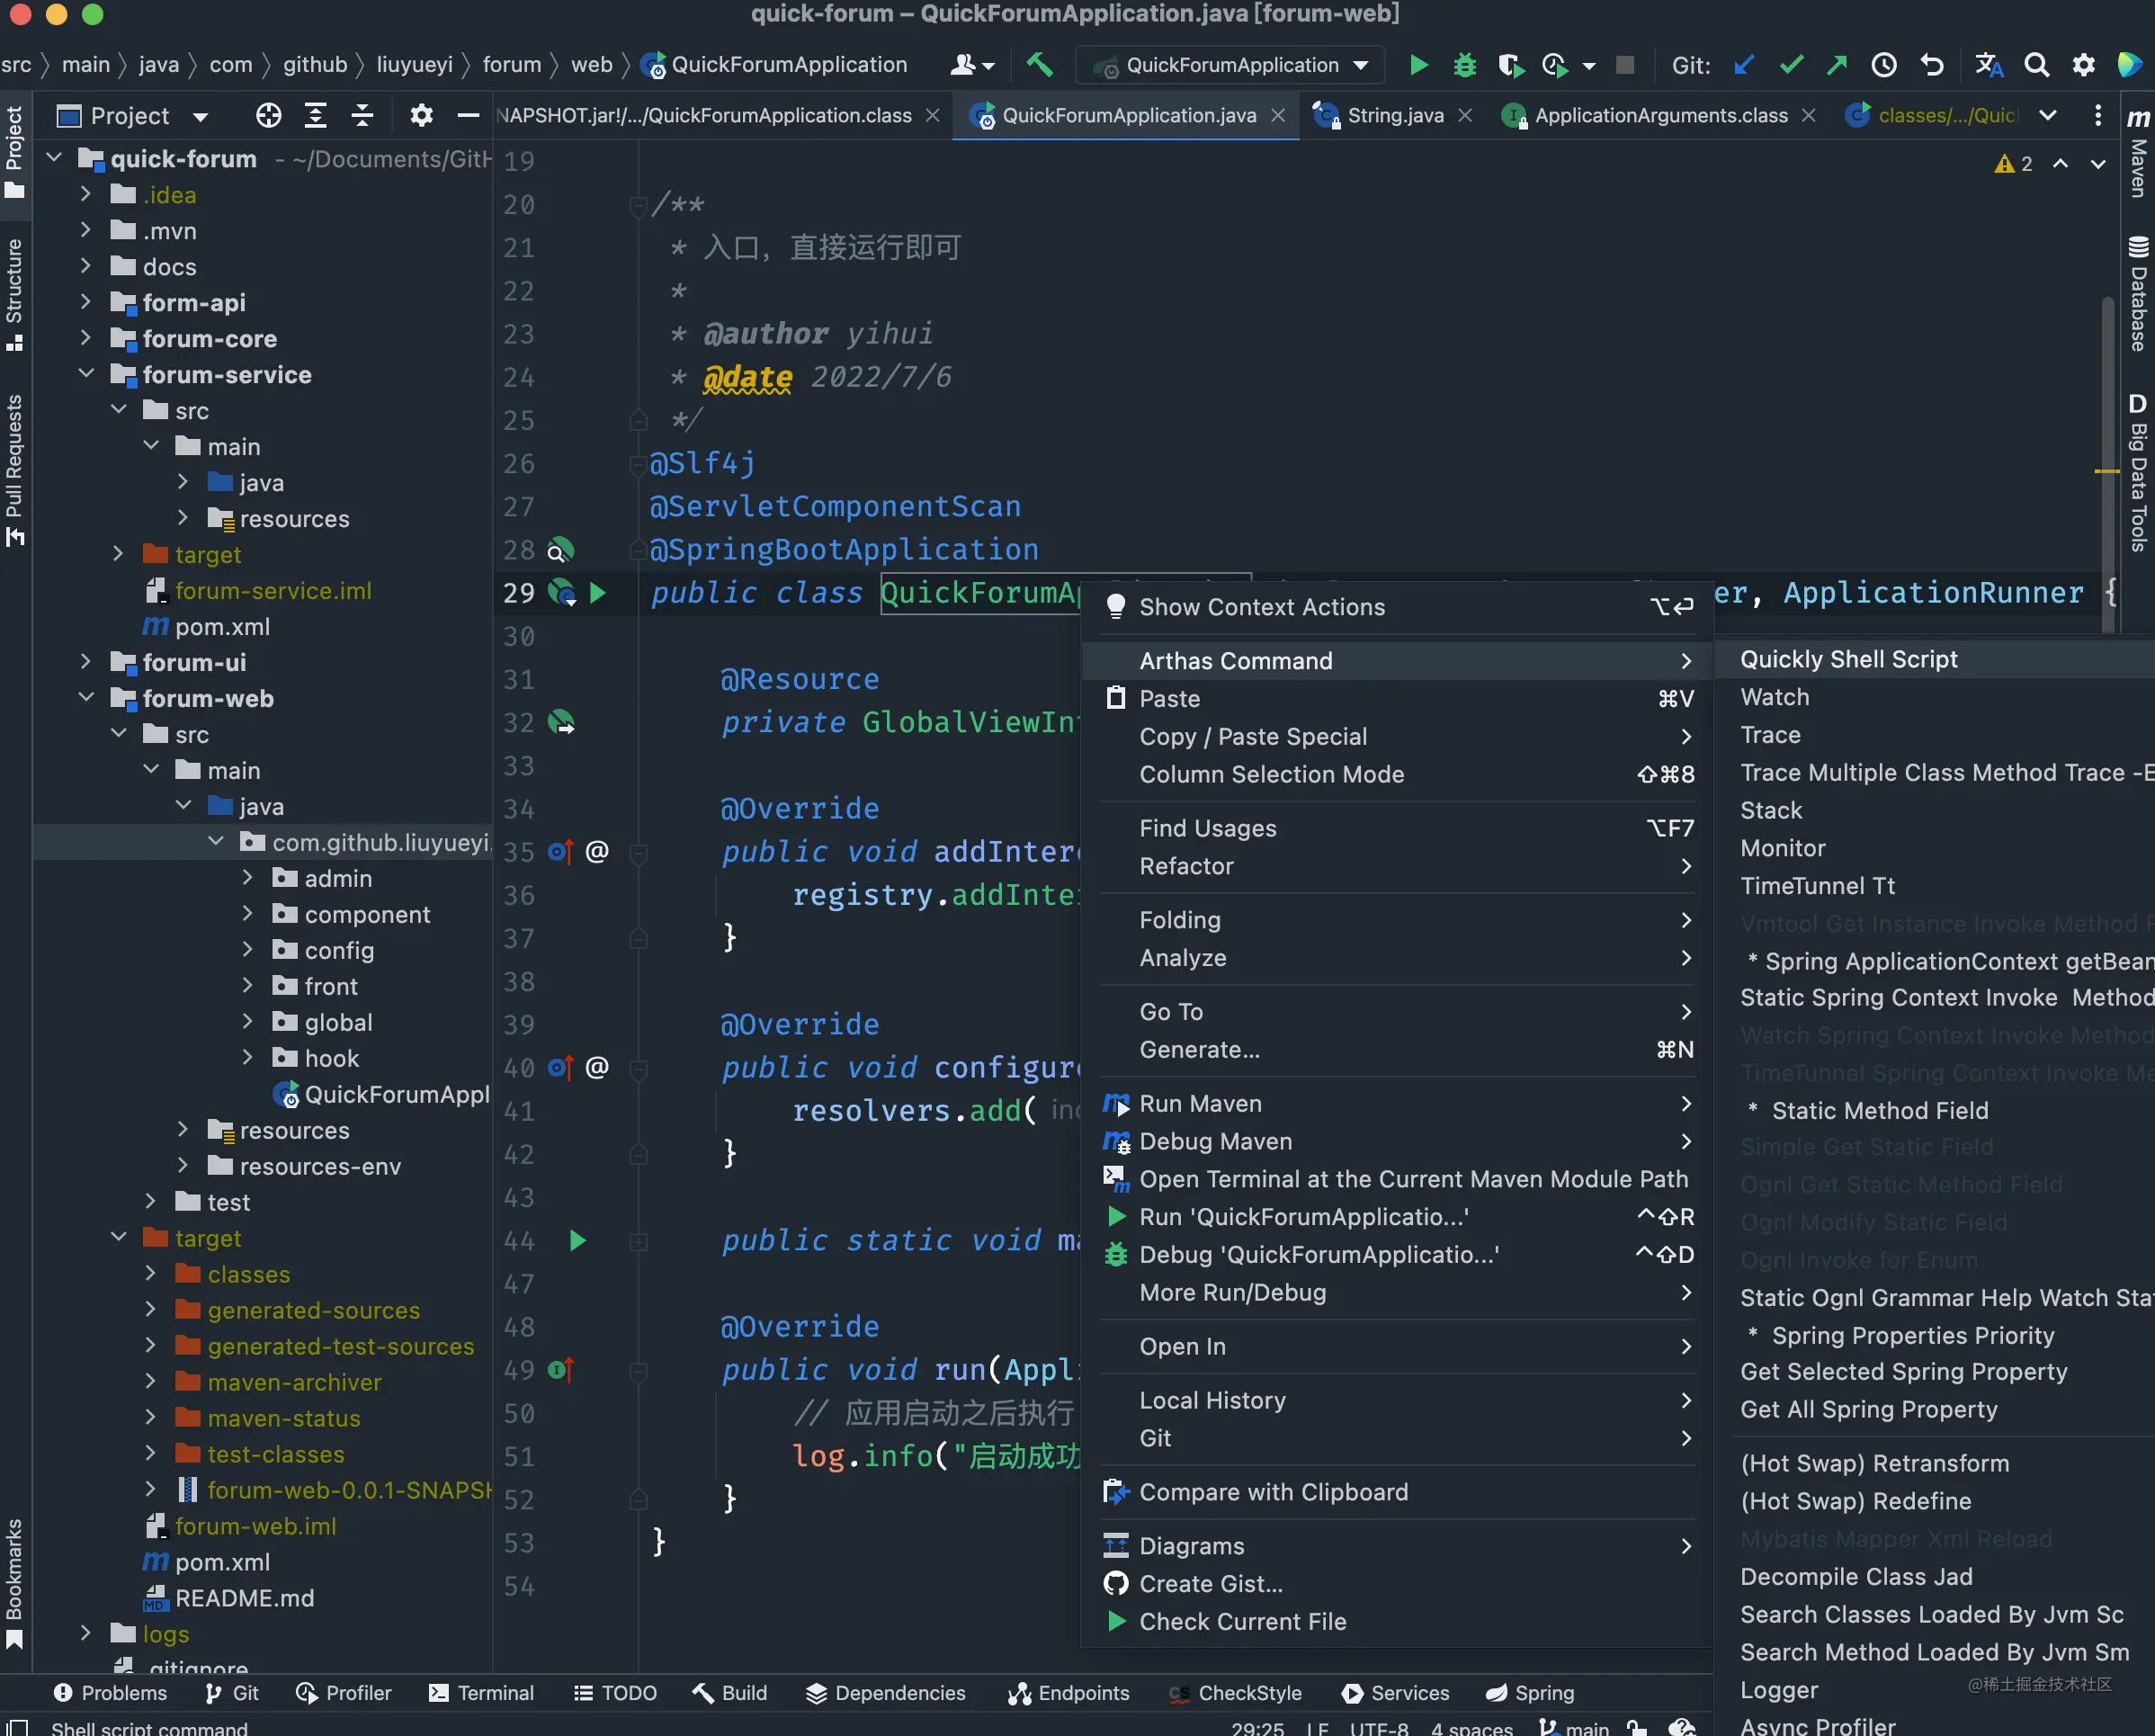Screen dimensions: 2155x1736
Task: Click the run gutter arrow on line 29
Action: point(597,593)
